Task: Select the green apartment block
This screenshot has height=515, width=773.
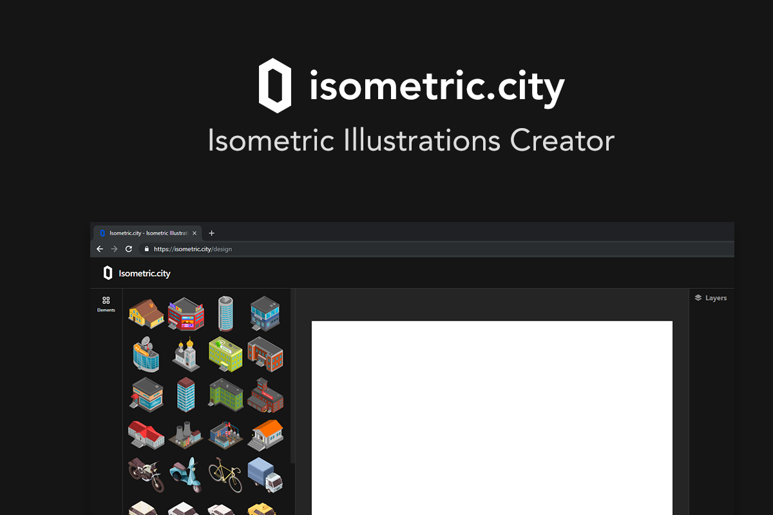Action: click(x=225, y=394)
